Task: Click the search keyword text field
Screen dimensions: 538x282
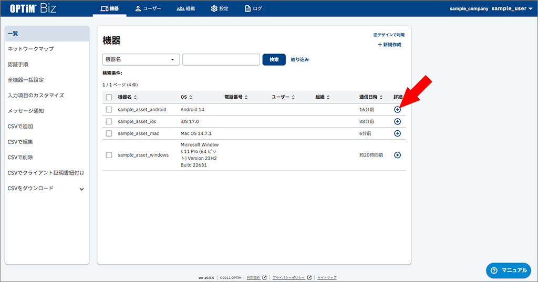Action: pos(221,59)
